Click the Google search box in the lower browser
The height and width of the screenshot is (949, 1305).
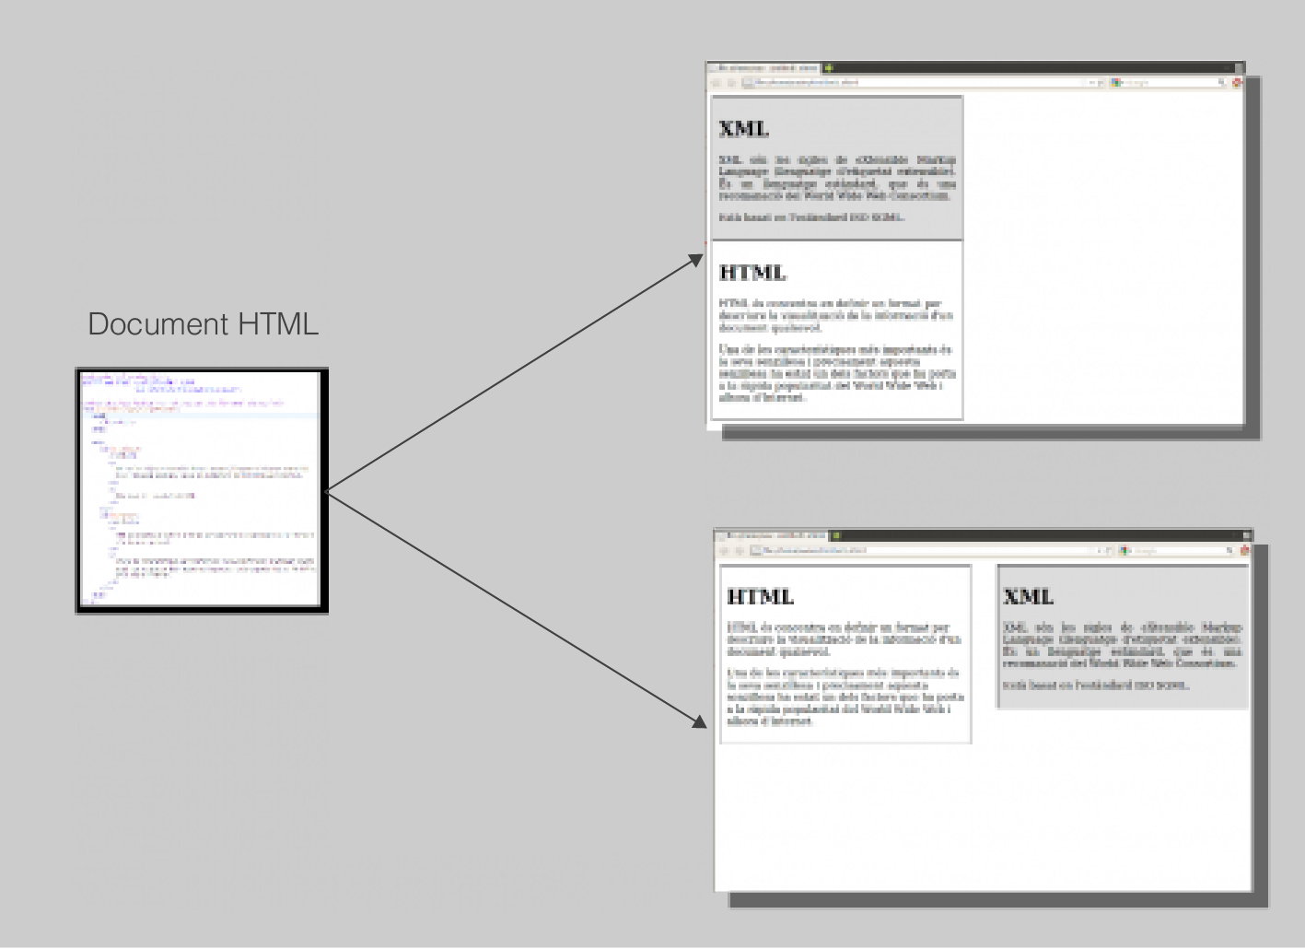tap(1178, 550)
